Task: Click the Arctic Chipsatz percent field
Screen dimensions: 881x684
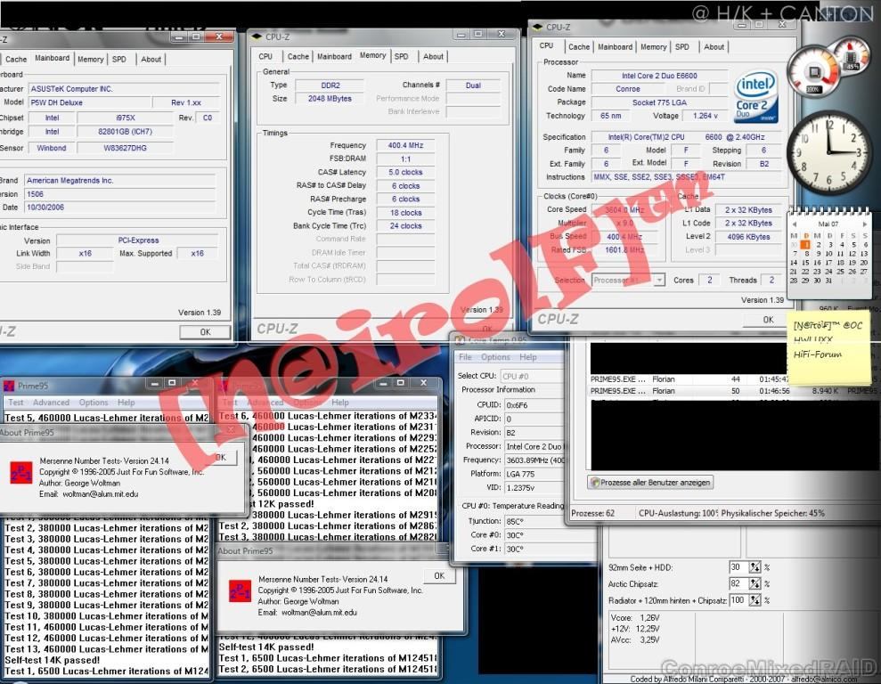Action: (738, 584)
